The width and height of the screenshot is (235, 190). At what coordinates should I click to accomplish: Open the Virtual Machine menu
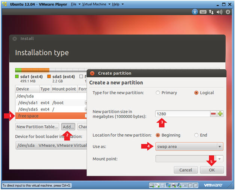coord(94,4)
